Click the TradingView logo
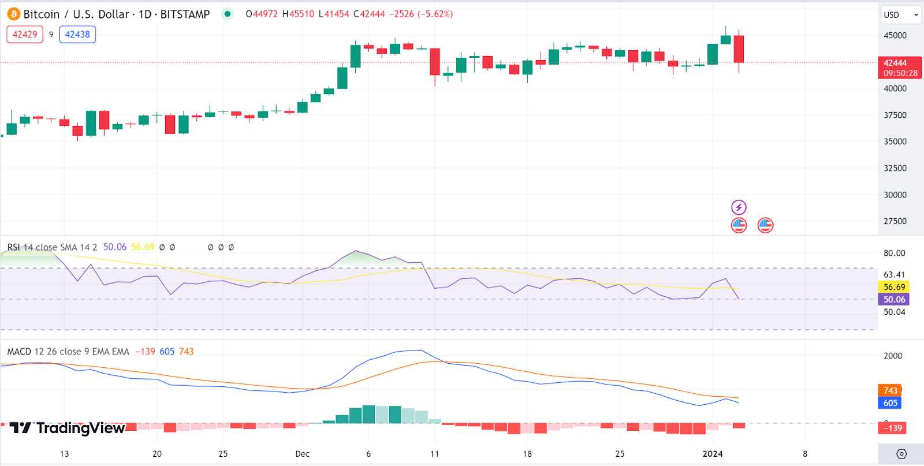 (67, 428)
